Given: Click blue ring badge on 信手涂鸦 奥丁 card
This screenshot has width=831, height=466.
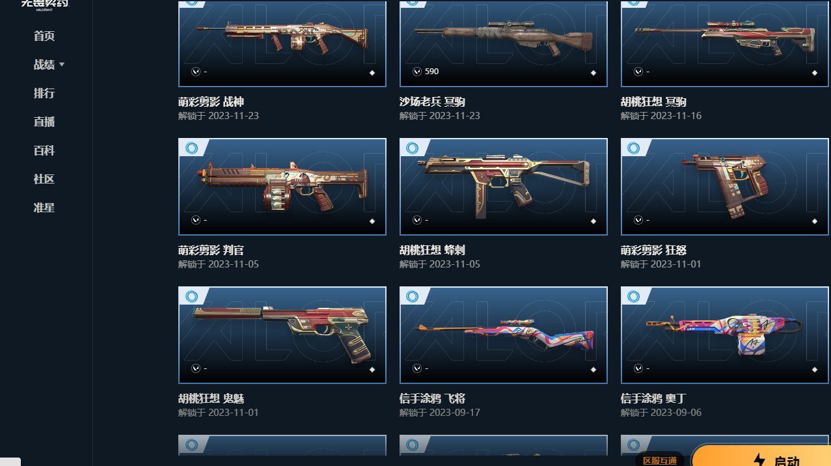Looking at the screenshot, I should coord(634,297).
